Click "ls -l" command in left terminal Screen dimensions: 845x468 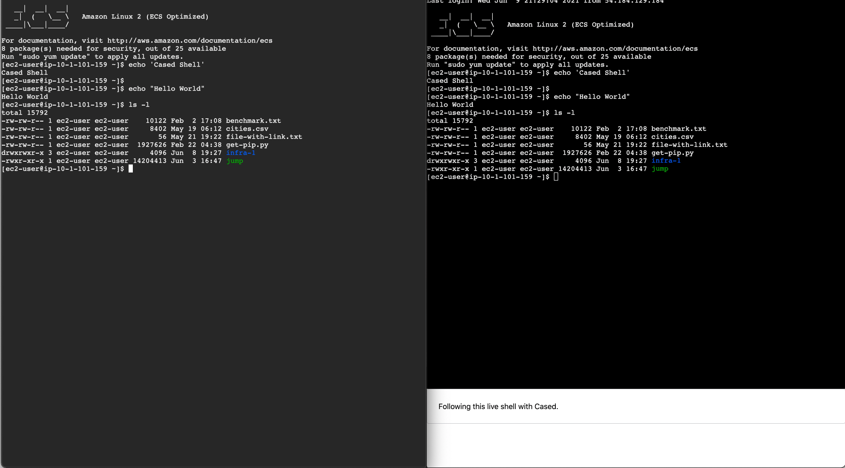pyautogui.click(x=139, y=105)
